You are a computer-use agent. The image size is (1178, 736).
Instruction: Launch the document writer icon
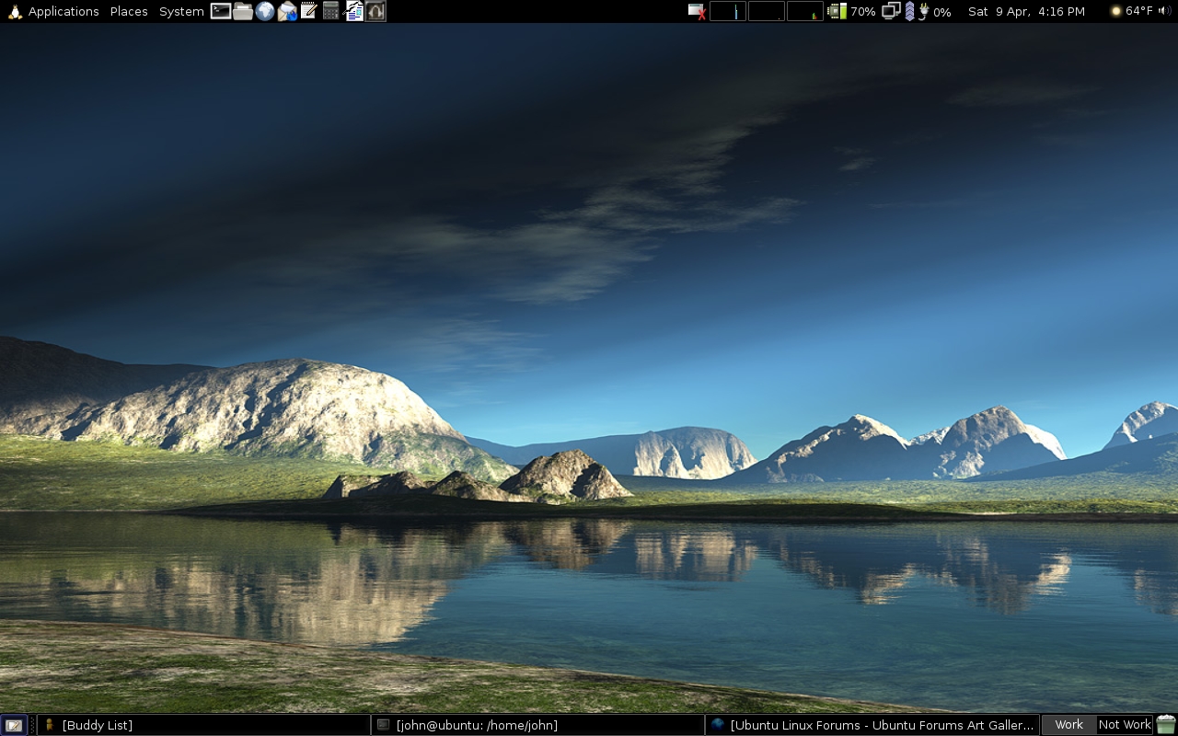(x=353, y=11)
